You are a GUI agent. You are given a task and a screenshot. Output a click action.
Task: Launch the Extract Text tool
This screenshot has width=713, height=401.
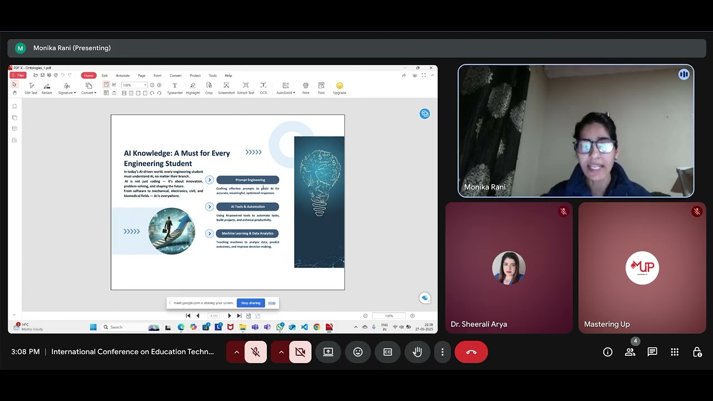(x=246, y=88)
